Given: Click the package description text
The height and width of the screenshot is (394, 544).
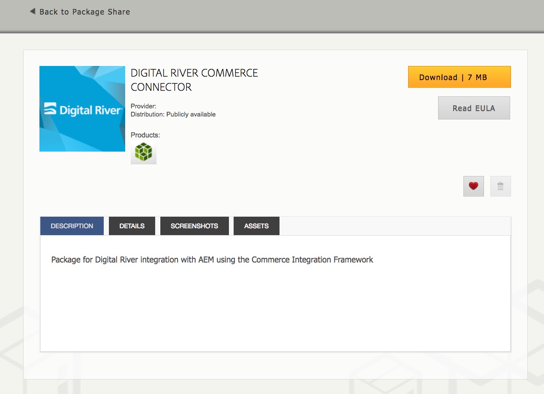Looking at the screenshot, I should point(212,260).
